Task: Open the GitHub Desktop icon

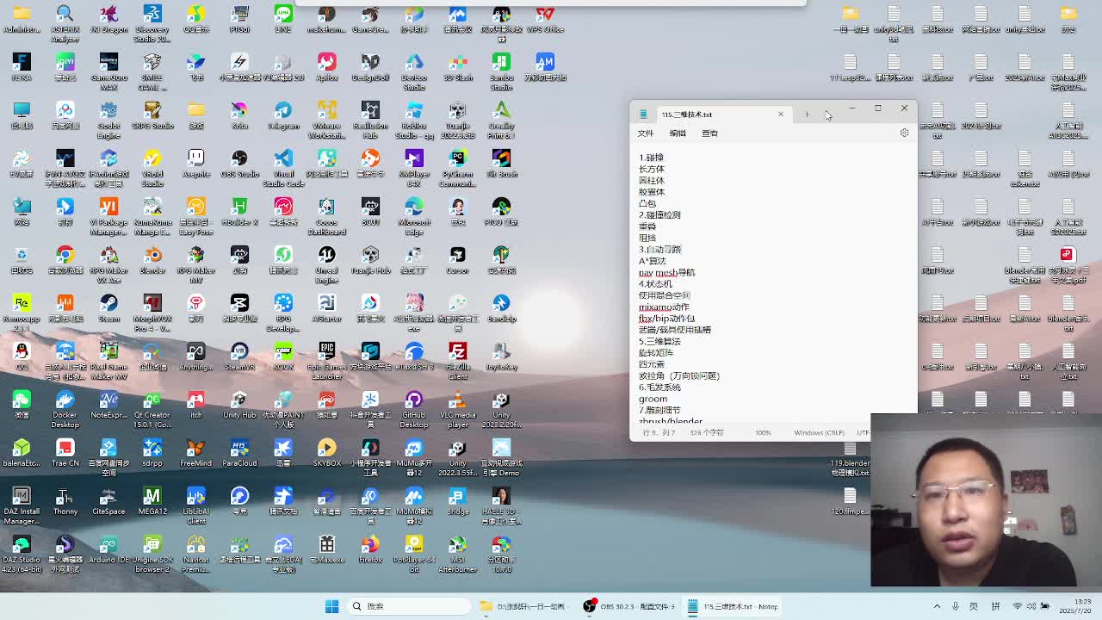Action: 414,408
